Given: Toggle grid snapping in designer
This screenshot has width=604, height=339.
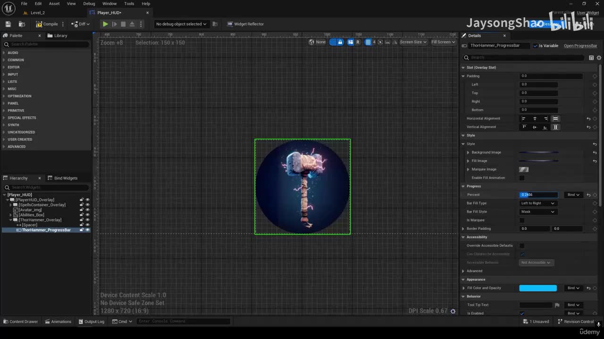Looking at the screenshot, I should tap(368, 42).
